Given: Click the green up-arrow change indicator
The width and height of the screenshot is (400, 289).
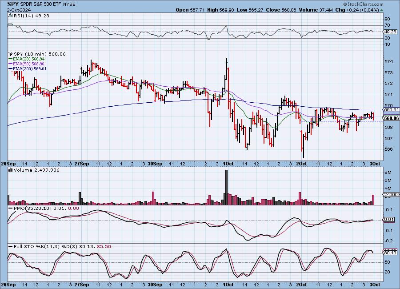Looking at the screenshot, I should pyautogui.click(x=381, y=10).
